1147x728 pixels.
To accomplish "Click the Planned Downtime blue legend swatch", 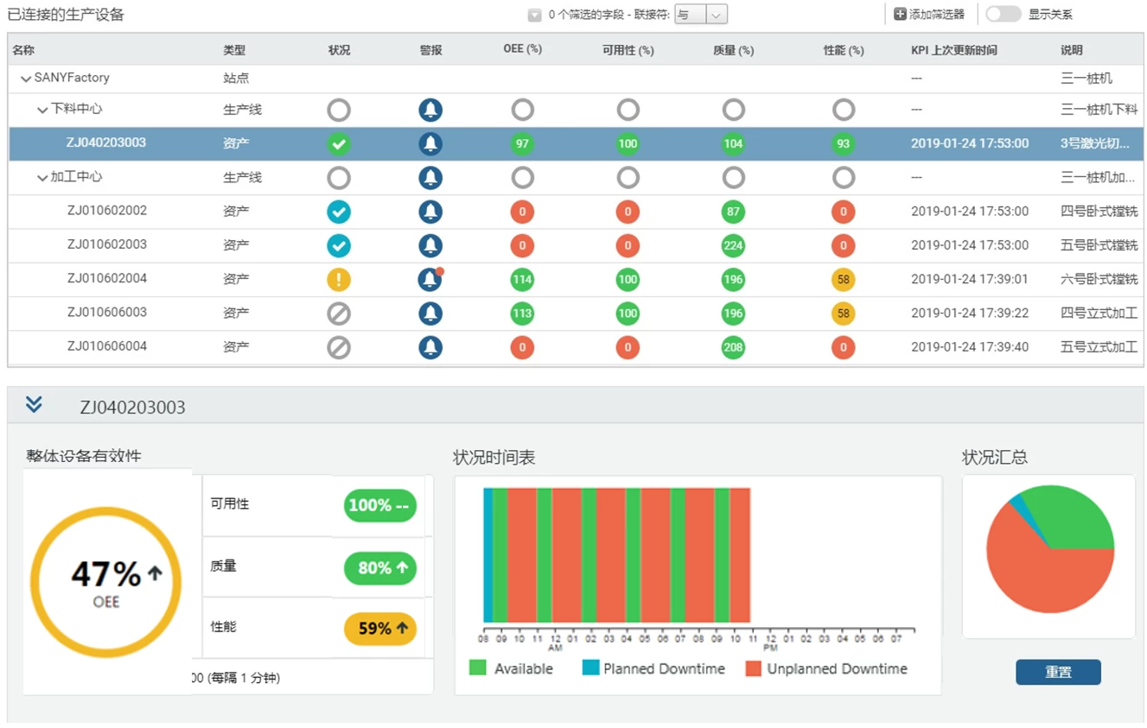I will [x=590, y=668].
